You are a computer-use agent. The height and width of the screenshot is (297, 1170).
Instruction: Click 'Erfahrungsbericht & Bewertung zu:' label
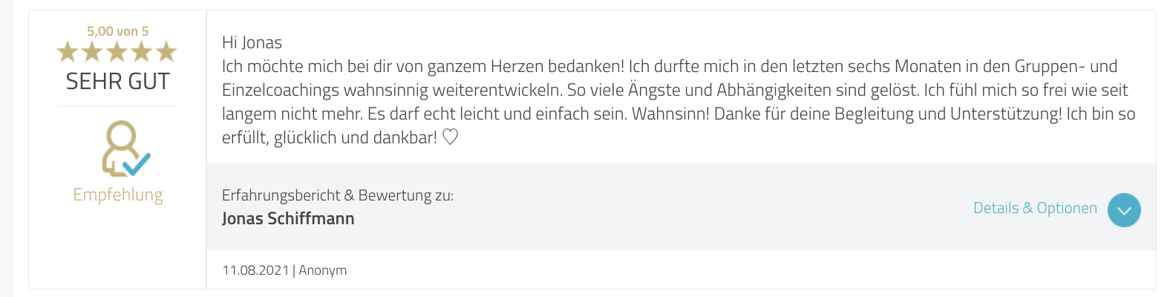pyautogui.click(x=337, y=195)
